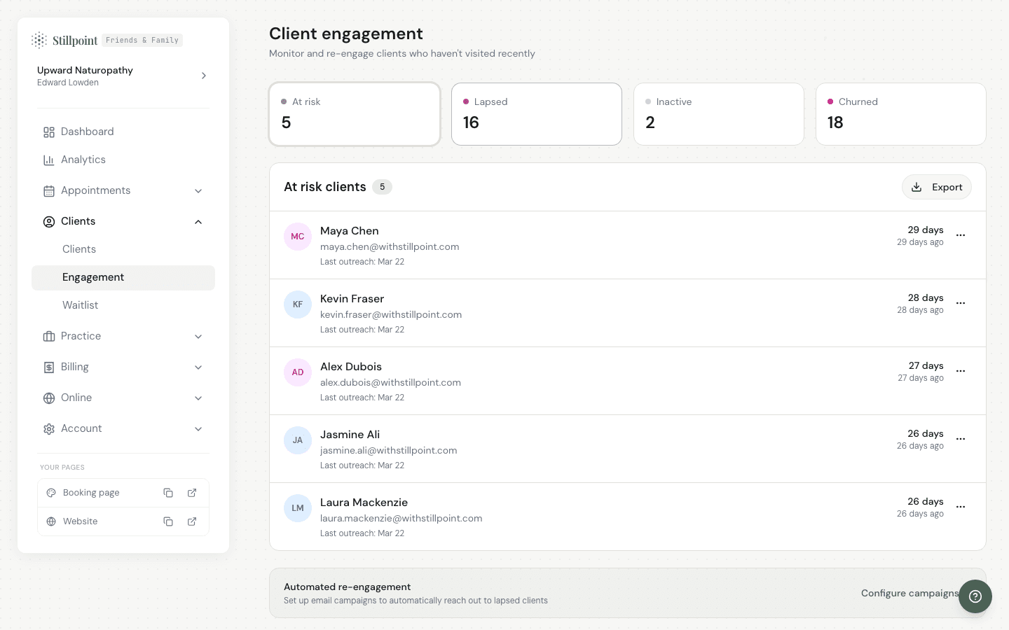
Task: Click Configure campaigns for re-engagement
Action: click(910, 593)
